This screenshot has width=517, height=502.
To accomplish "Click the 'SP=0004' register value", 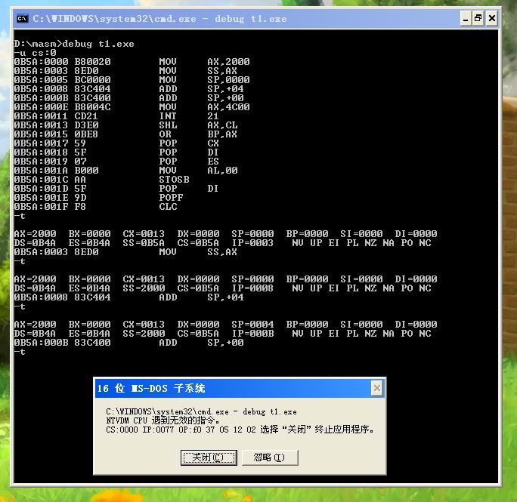I will coord(252,325).
